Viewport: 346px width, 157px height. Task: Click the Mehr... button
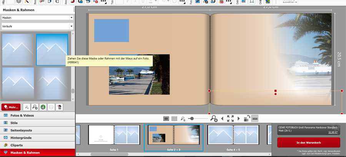click(x=11, y=107)
